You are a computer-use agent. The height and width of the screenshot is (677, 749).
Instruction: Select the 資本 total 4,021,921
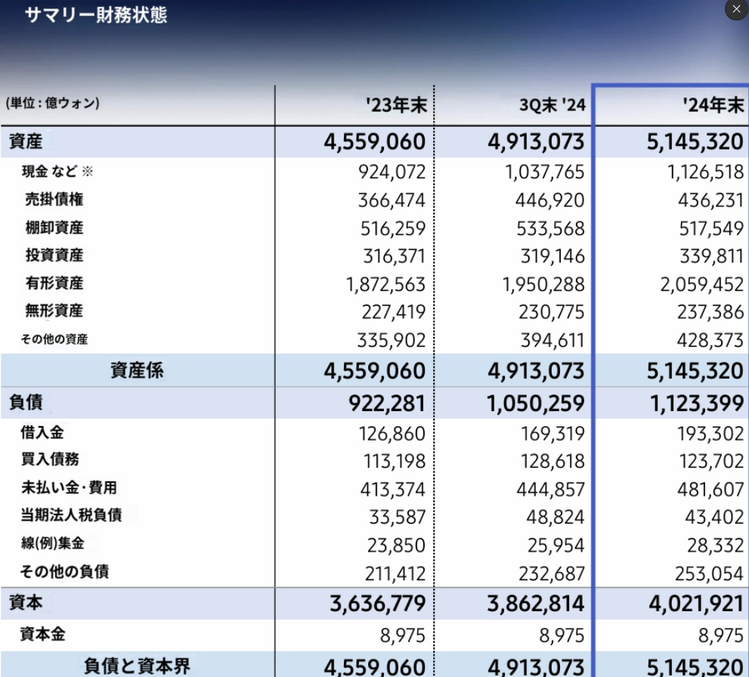click(x=695, y=604)
